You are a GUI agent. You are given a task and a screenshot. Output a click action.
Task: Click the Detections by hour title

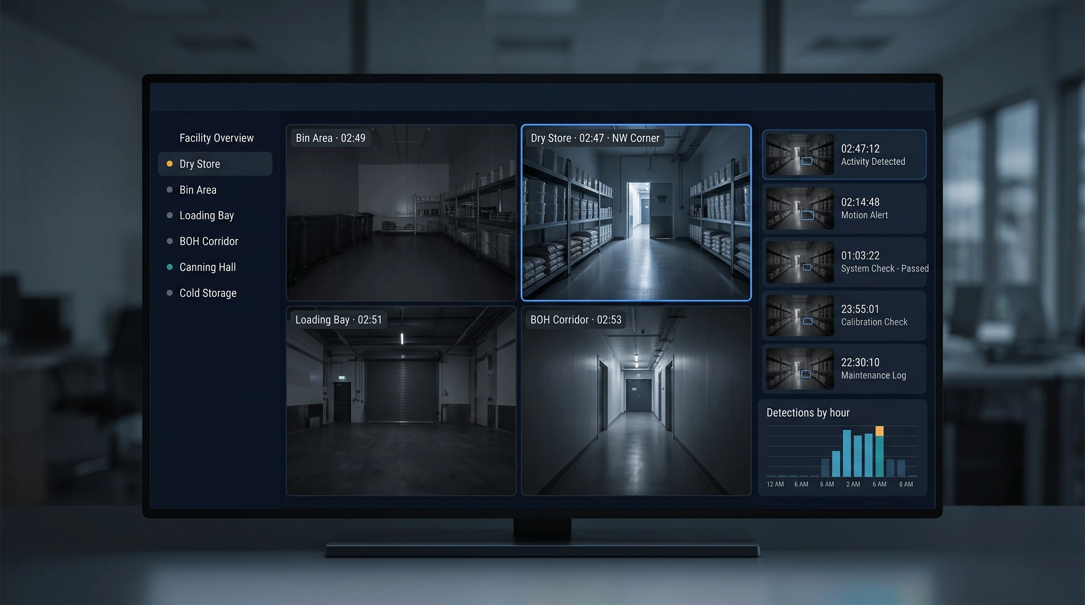coord(808,413)
